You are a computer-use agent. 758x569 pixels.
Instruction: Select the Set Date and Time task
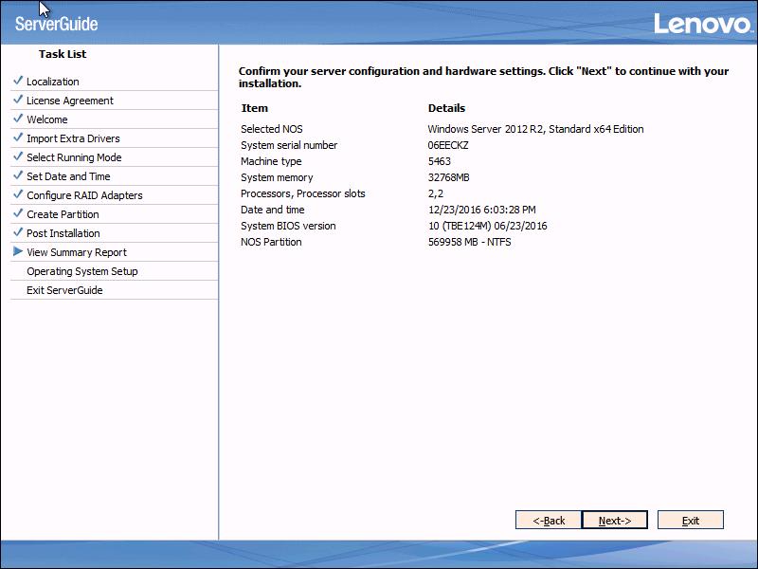[64, 176]
